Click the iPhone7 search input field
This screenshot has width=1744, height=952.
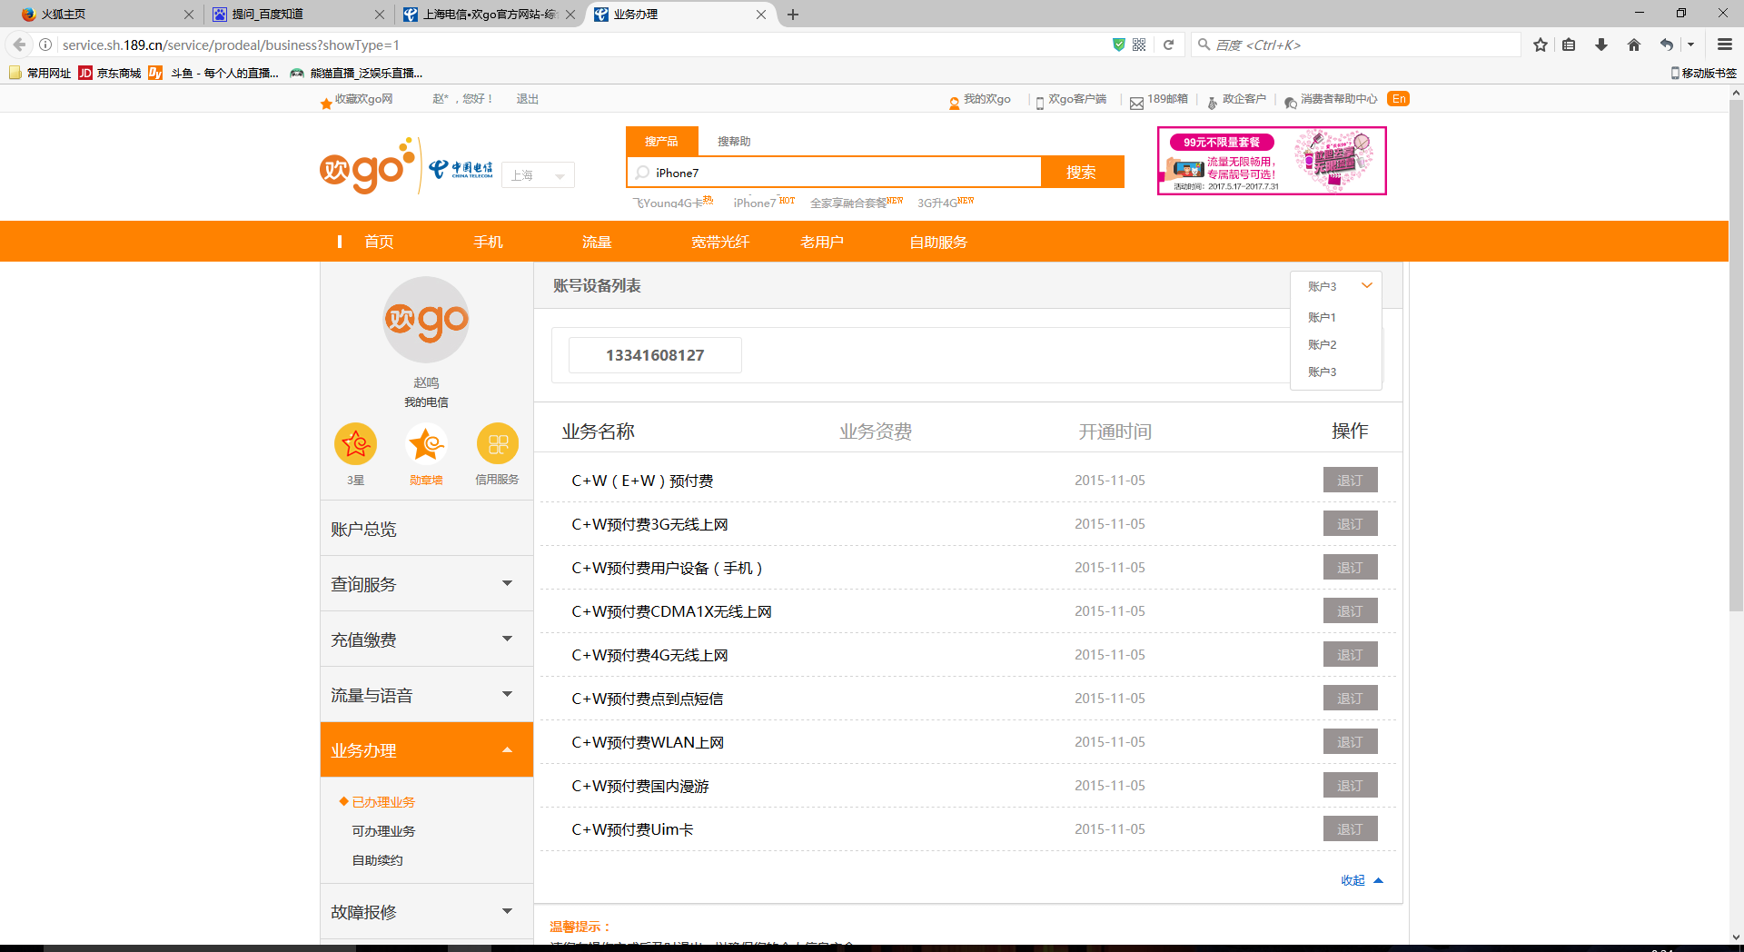(836, 172)
